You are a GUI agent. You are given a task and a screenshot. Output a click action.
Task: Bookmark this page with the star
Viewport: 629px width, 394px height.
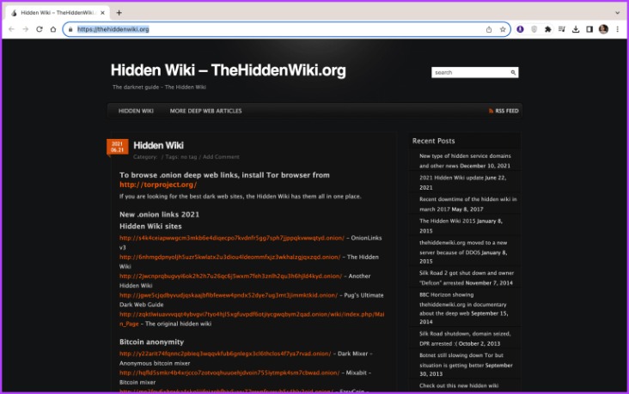point(503,29)
